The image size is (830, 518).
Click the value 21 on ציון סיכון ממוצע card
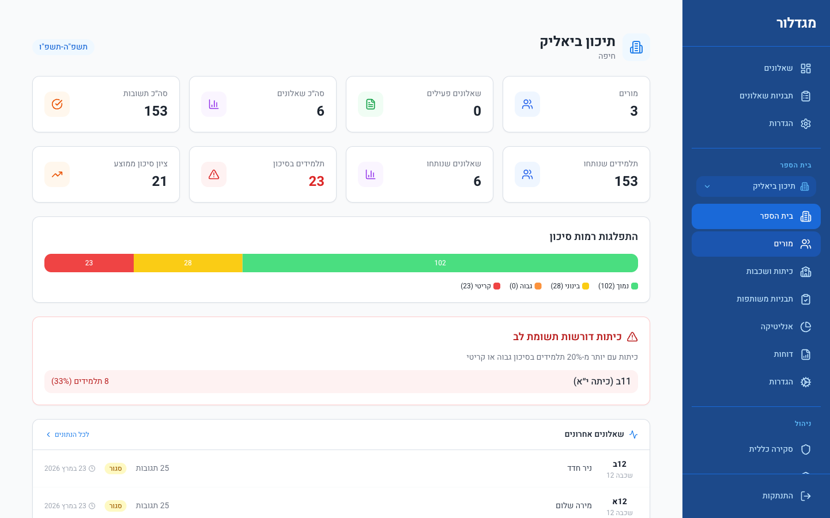coord(160,181)
